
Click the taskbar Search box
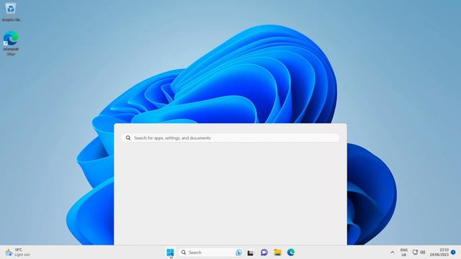click(210, 253)
